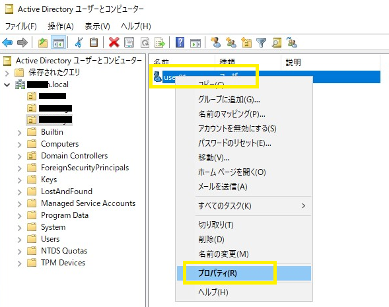Choose 削除(D) from context menu

click(244, 240)
